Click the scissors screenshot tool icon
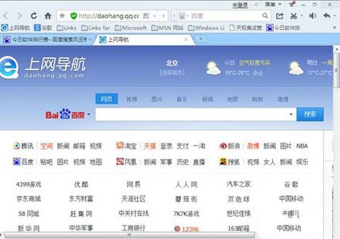The height and width of the screenshot is (239, 340). tap(294, 16)
